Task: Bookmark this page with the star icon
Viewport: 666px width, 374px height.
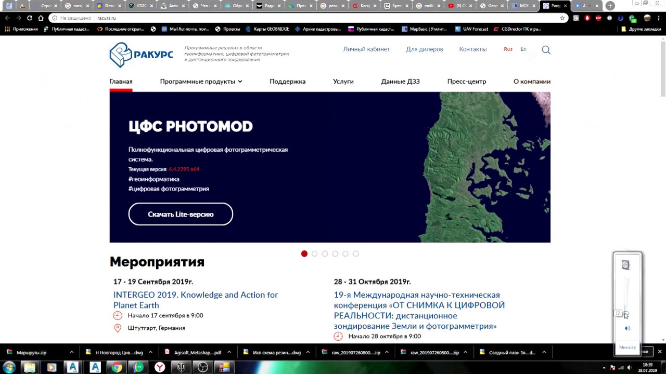Action: (562, 18)
